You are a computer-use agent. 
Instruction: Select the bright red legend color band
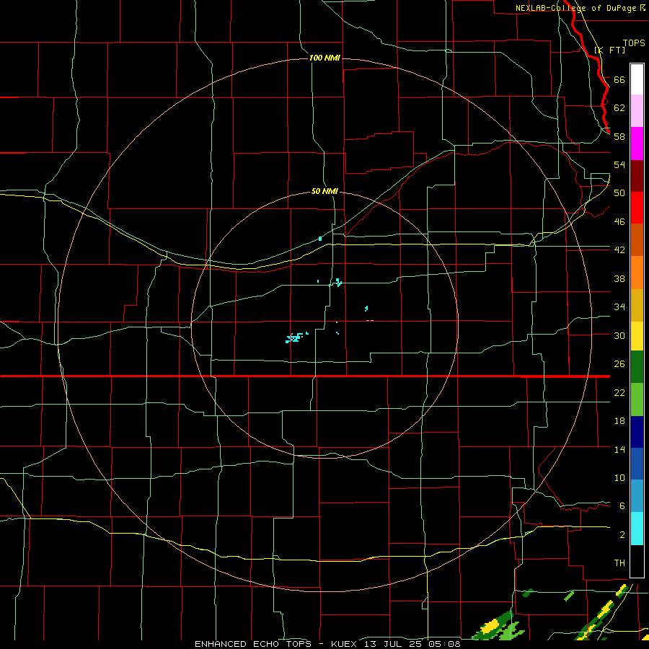coord(637,208)
